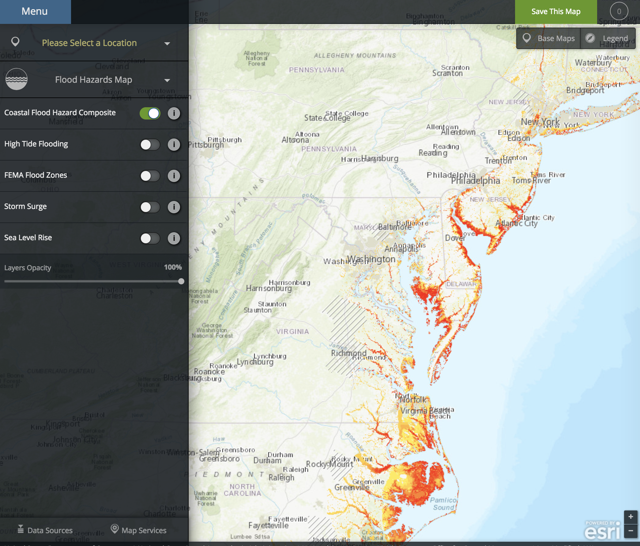The width and height of the screenshot is (640, 546).
Task: Open the Menu tab
Action: (x=35, y=11)
